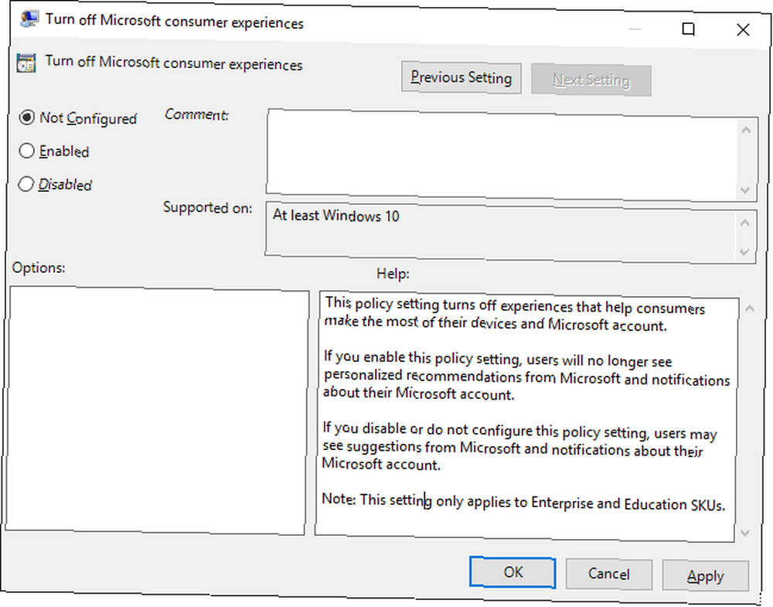Confirm with the OK button
The image size is (773, 607).
[512, 572]
